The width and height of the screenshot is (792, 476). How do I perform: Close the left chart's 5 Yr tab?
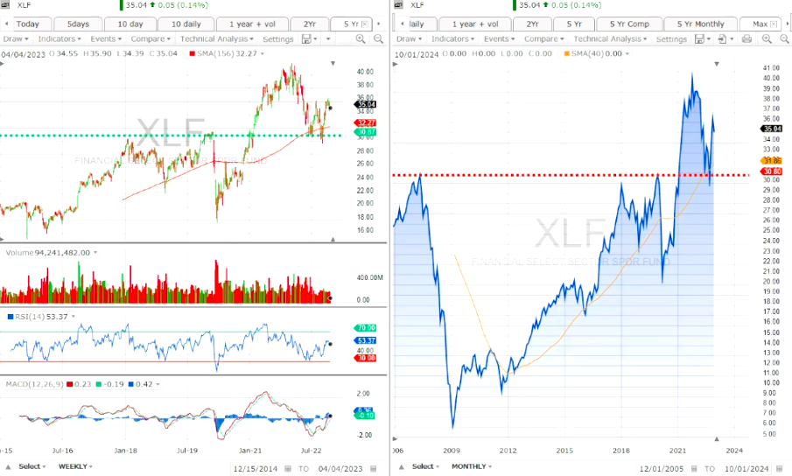coord(365,24)
